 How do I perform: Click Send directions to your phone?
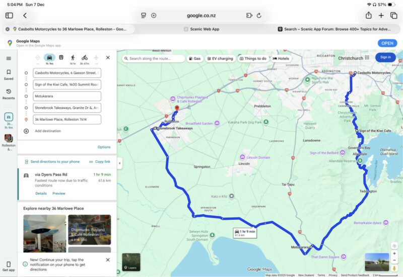pos(54,162)
